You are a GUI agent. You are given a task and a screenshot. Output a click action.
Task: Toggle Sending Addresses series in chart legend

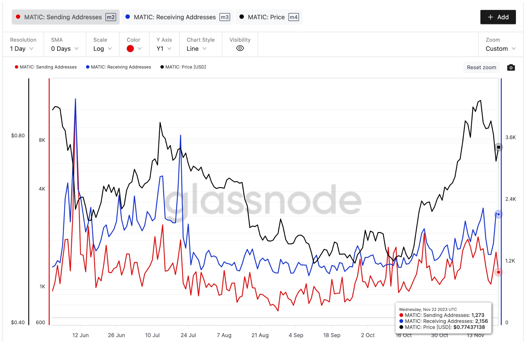pos(46,67)
